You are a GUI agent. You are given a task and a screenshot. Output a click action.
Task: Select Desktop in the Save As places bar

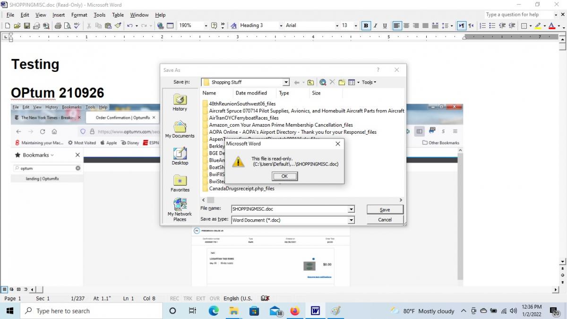[180, 156]
